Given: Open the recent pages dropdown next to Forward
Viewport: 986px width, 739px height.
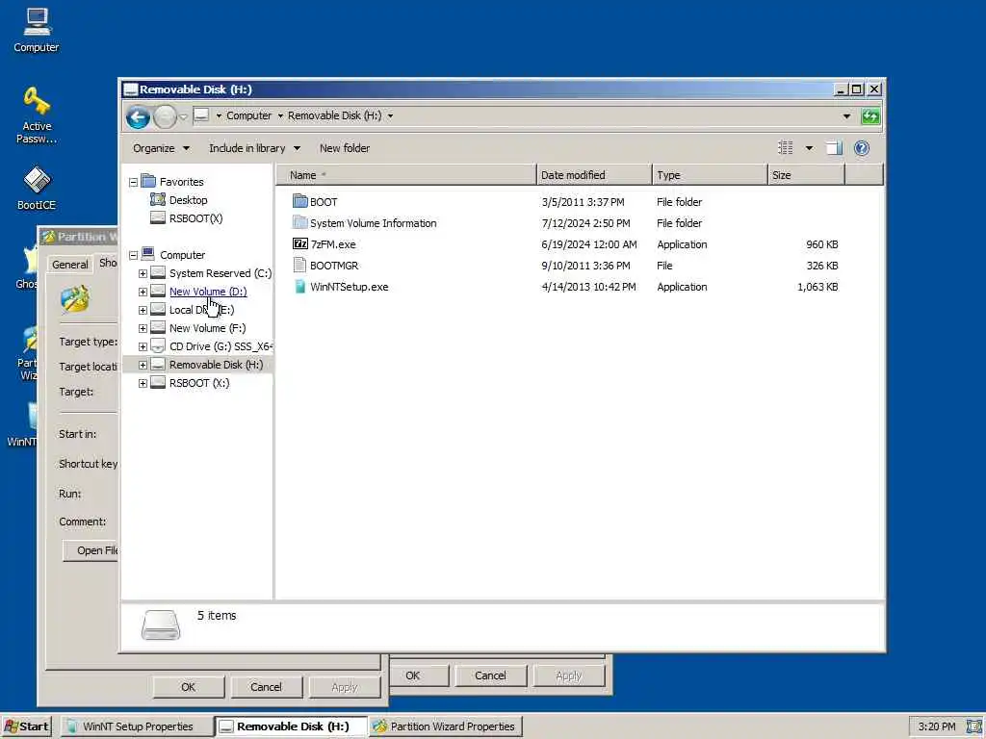Looking at the screenshot, I should pyautogui.click(x=183, y=116).
